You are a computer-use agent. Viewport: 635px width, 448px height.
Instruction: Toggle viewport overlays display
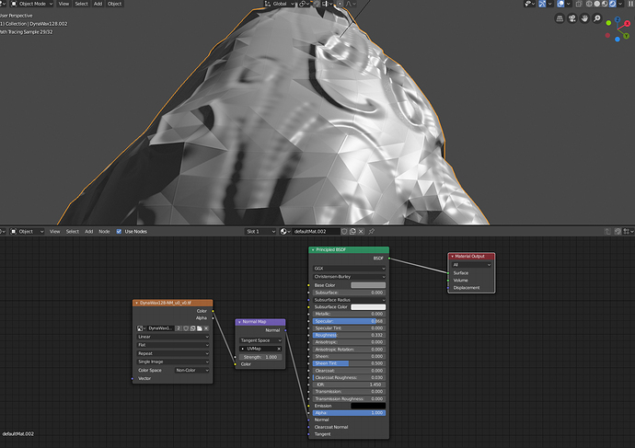coord(560,4)
